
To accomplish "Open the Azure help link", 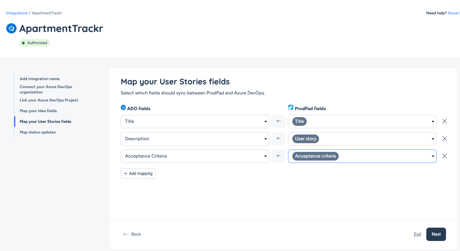I will click(x=454, y=13).
